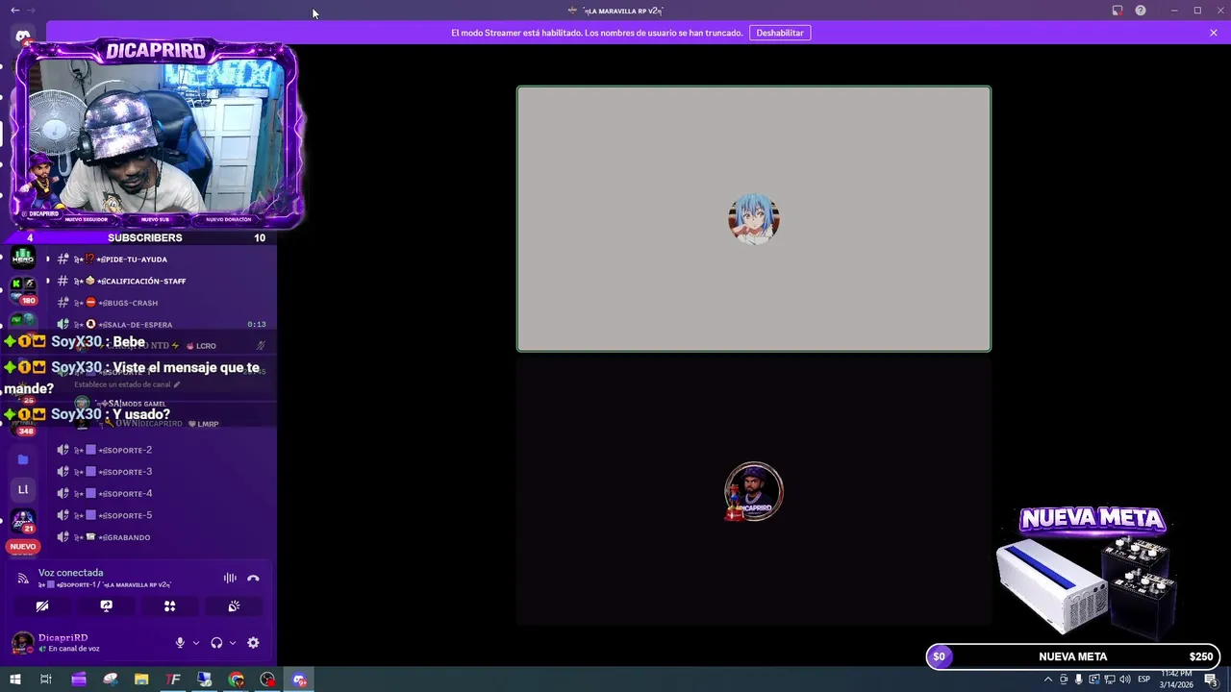The width and height of the screenshot is (1231, 692).
Task: Join the SOPORTE-3 voice channel
Action: coord(160,472)
